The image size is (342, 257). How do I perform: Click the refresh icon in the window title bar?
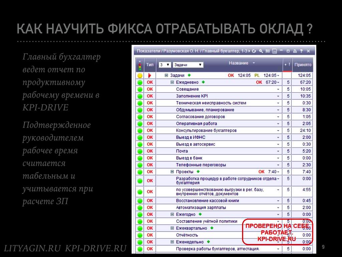coord(254,51)
